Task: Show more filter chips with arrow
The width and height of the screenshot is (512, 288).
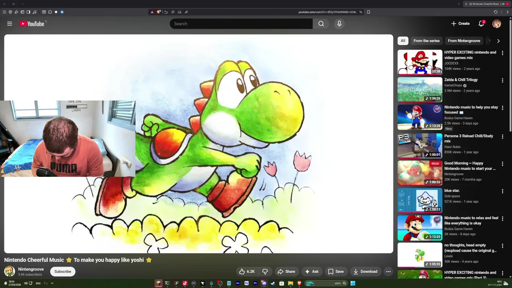Action: pos(498,41)
